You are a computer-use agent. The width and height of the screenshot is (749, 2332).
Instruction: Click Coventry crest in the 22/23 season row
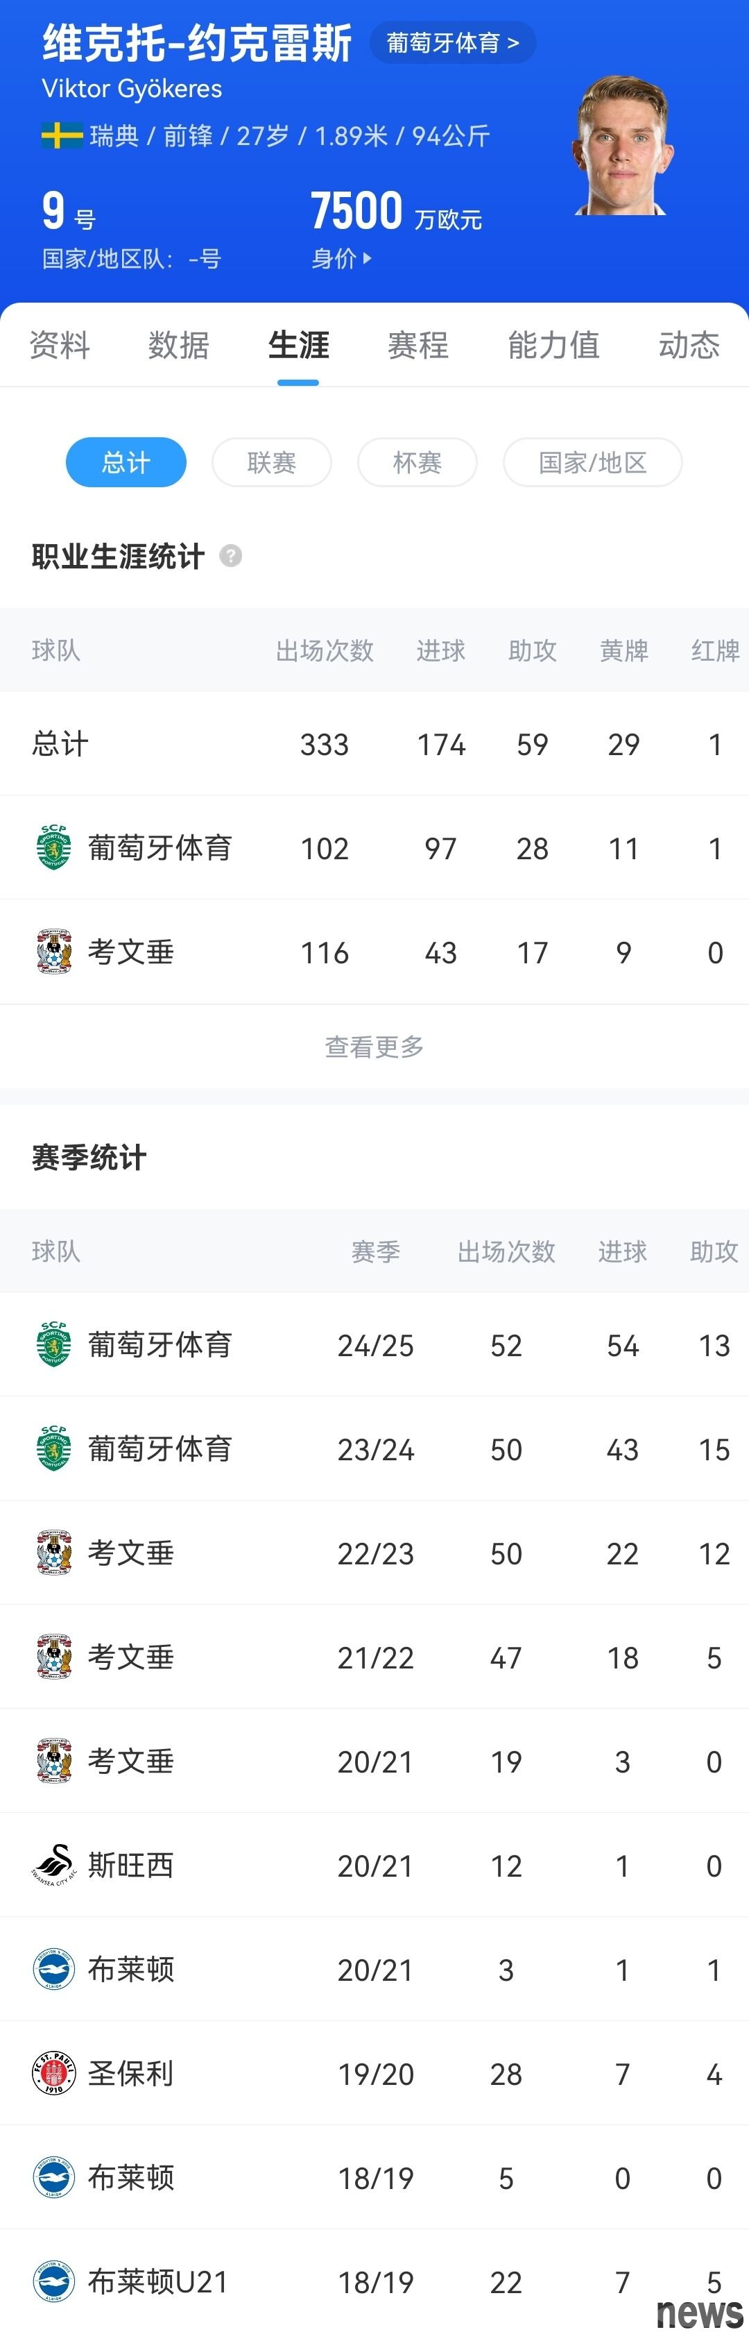[x=54, y=1553]
